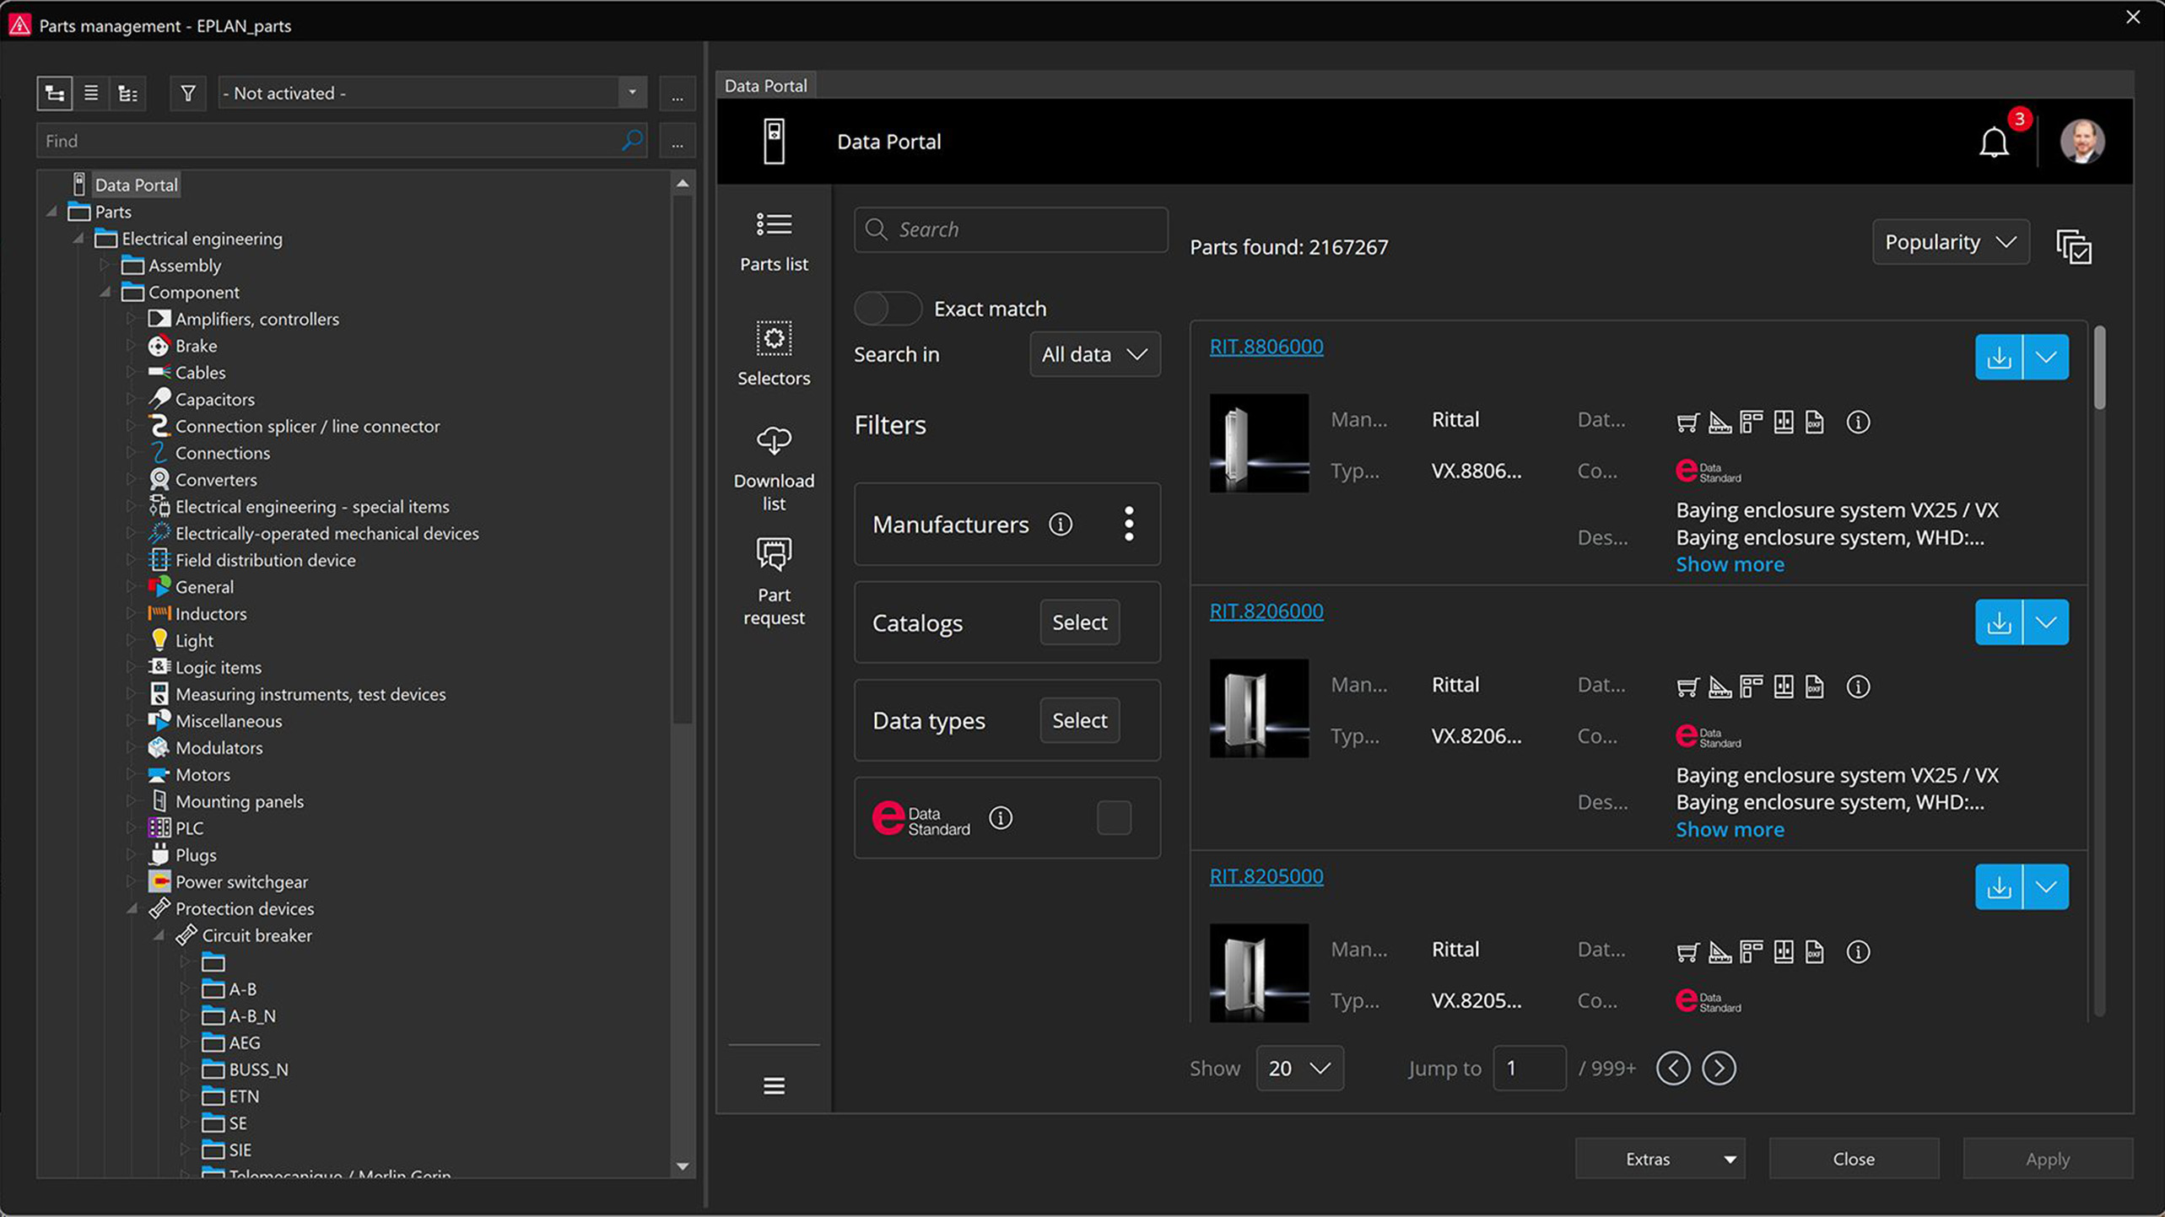Switch to the Data Portal tab
This screenshot has width=2165, height=1217.
[x=765, y=84]
